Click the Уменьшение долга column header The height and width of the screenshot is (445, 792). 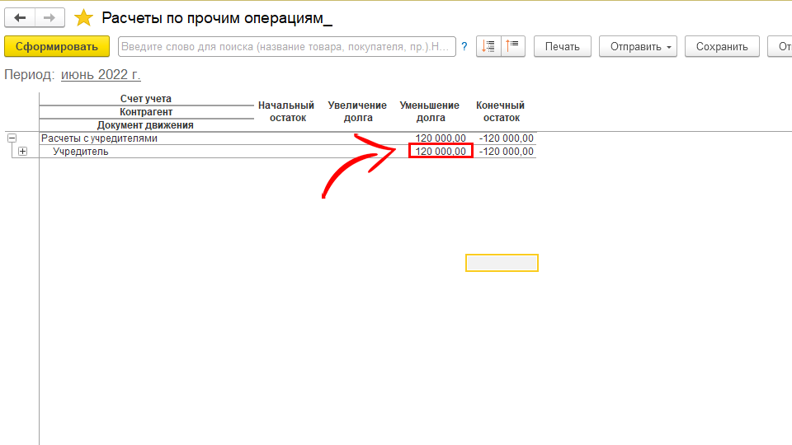[429, 111]
